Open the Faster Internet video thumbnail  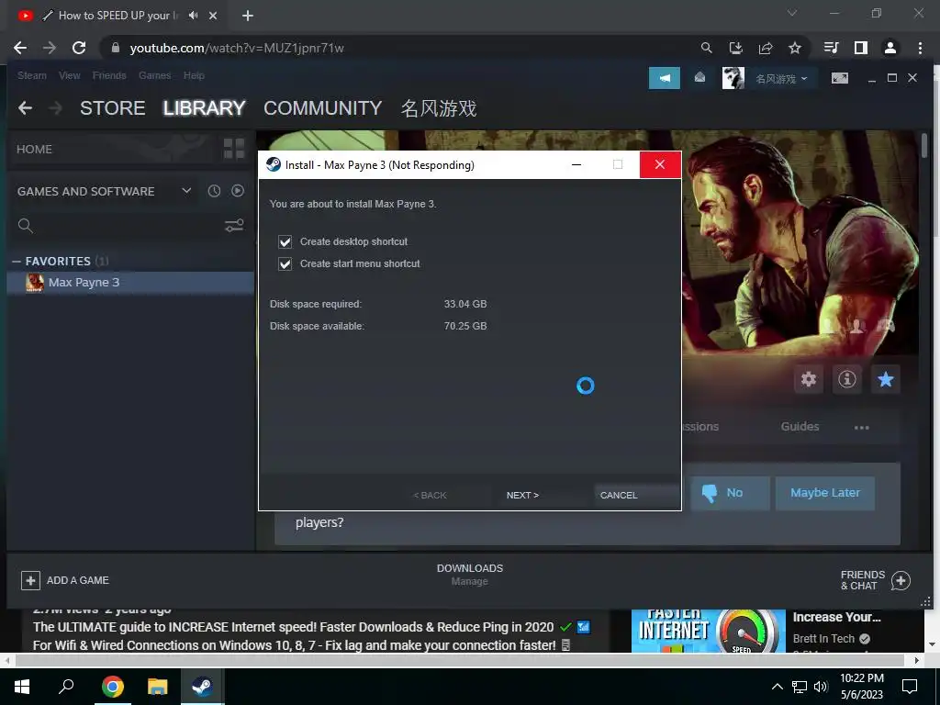coord(708,631)
